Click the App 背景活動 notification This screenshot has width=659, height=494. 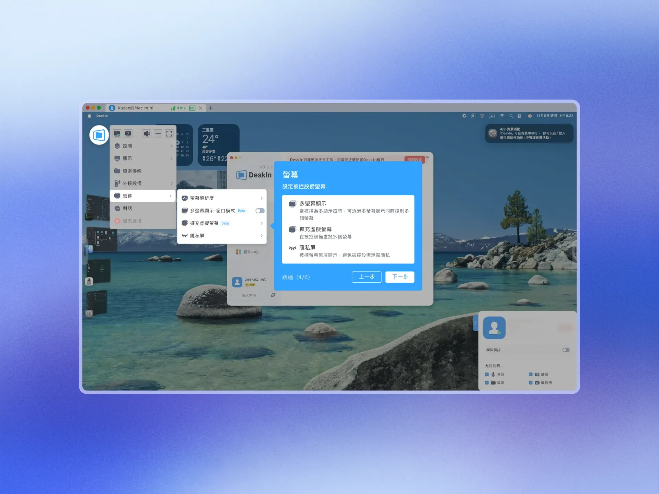(x=529, y=133)
